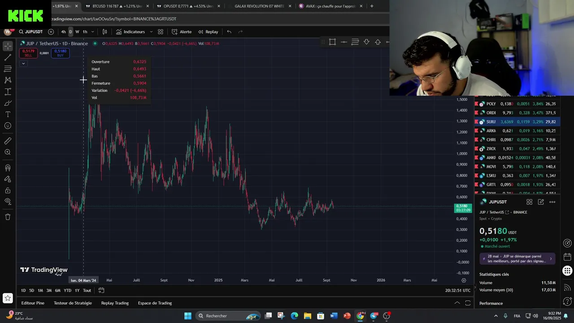Start the Replay mode
Image resolution: width=574 pixels, height=323 pixels.
[208, 32]
